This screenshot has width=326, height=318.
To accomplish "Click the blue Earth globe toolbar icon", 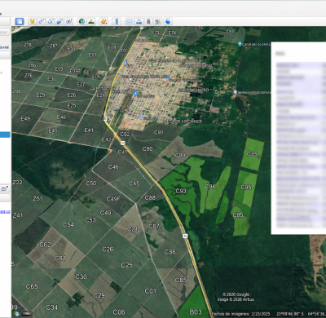I will (x=168, y=21).
